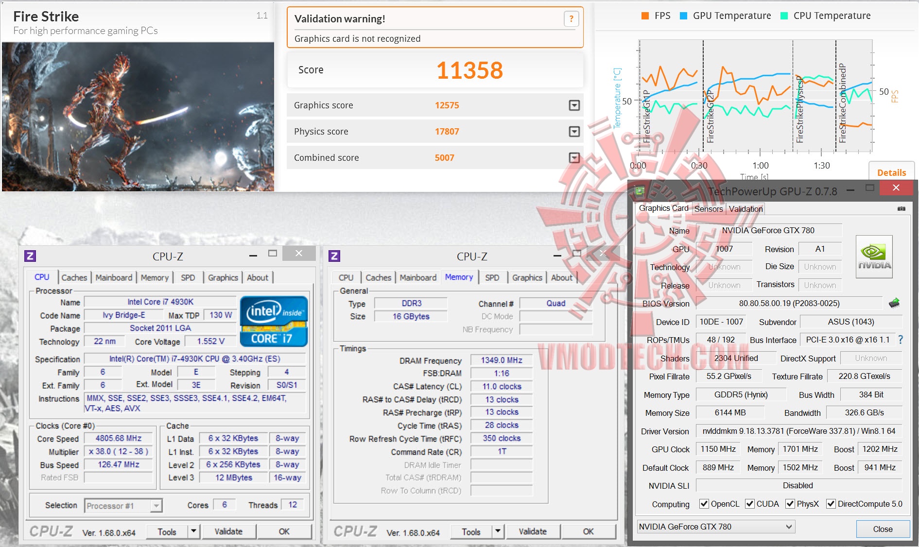Maximize the left CPU-Z window

[273, 253]
